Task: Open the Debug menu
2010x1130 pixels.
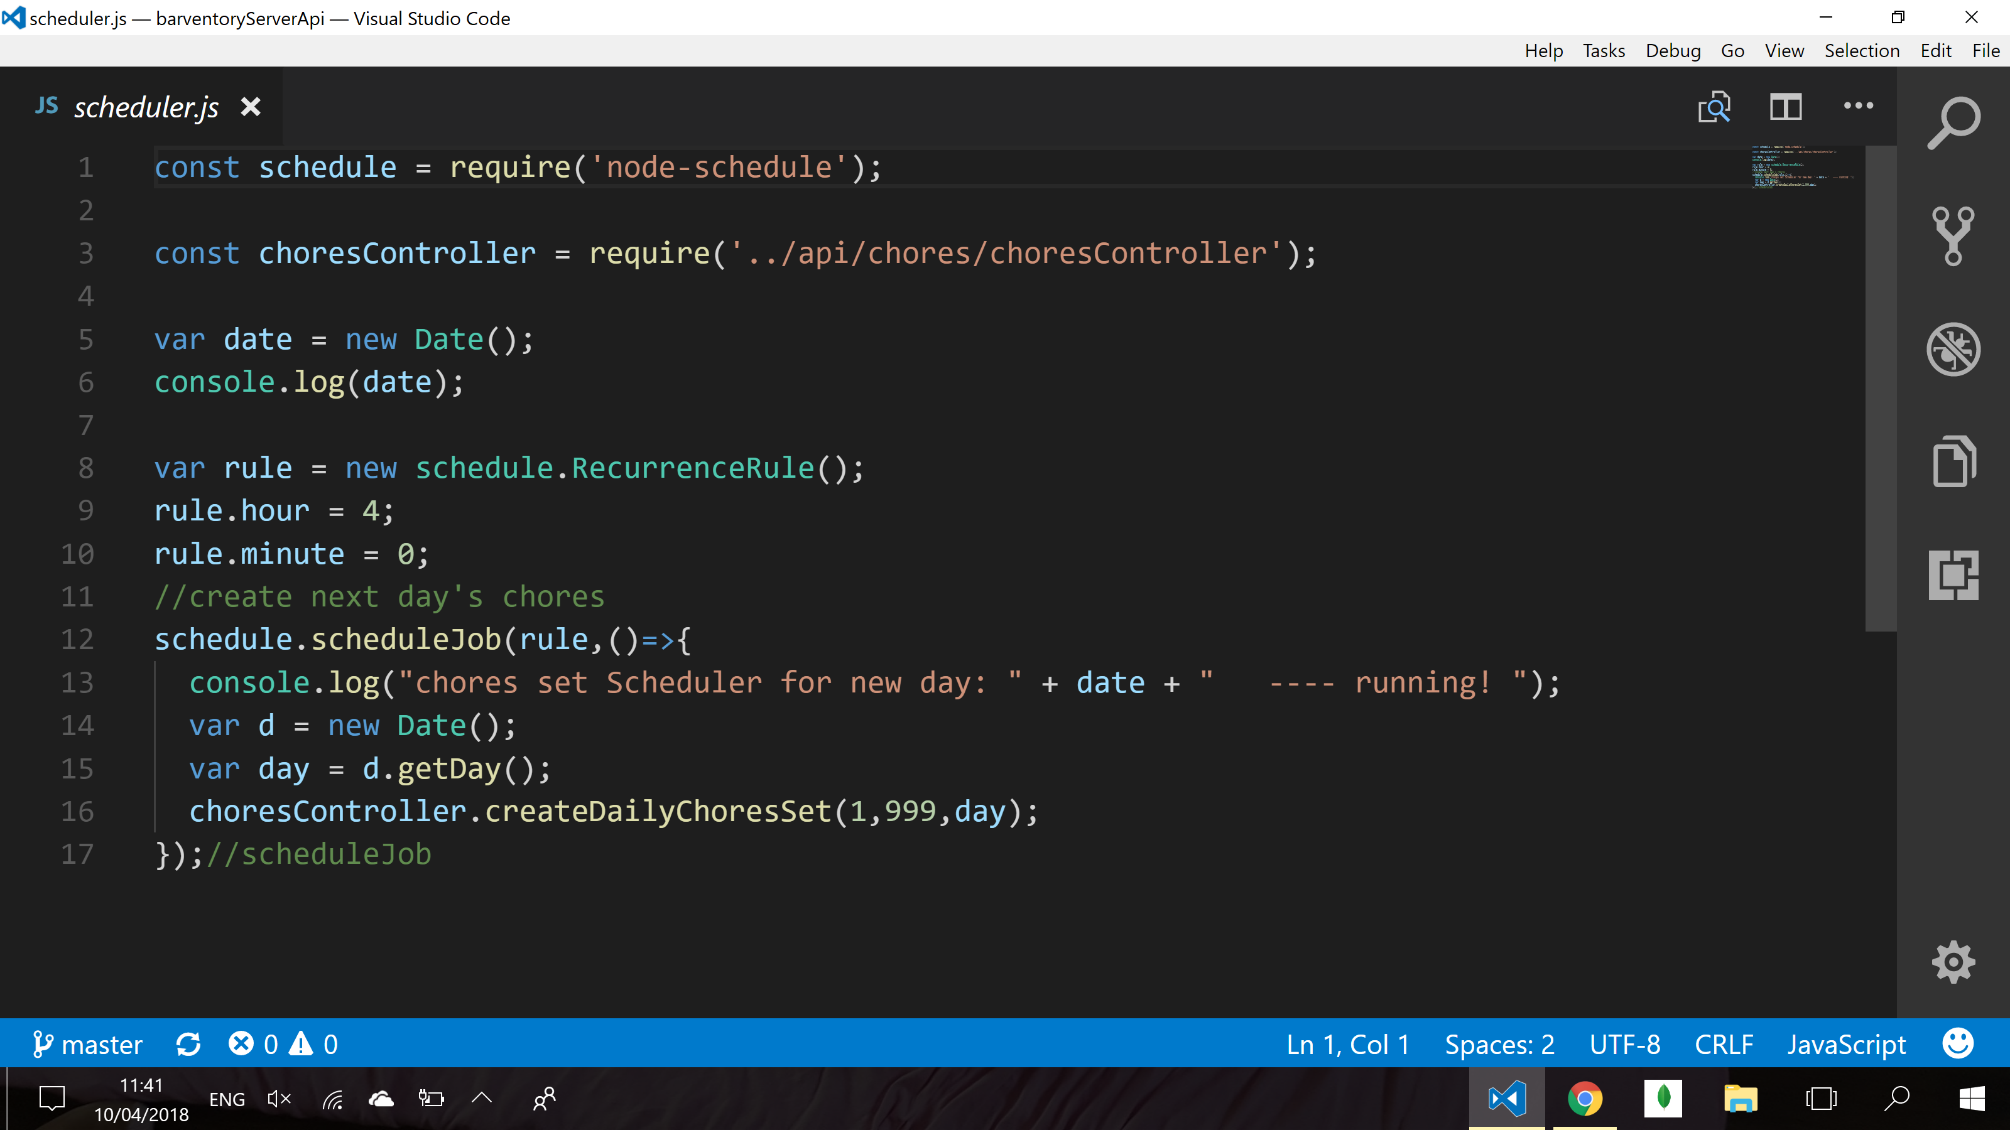Action: click(1673, 50)
